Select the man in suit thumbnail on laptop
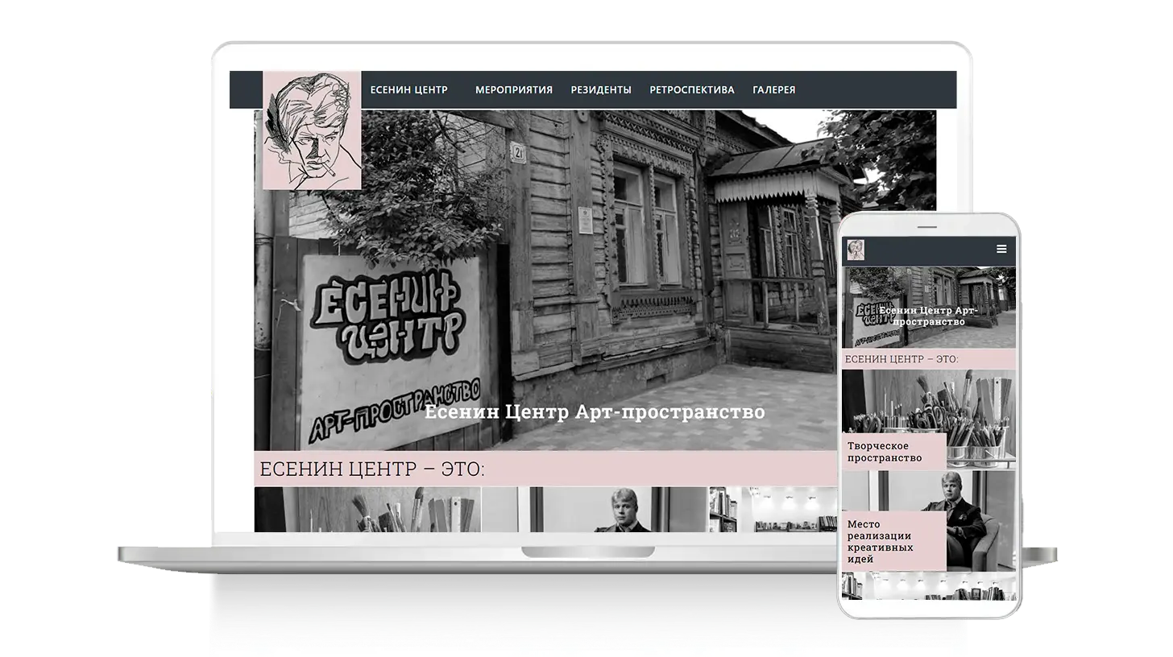1173x657 pixels. [595, 510]
